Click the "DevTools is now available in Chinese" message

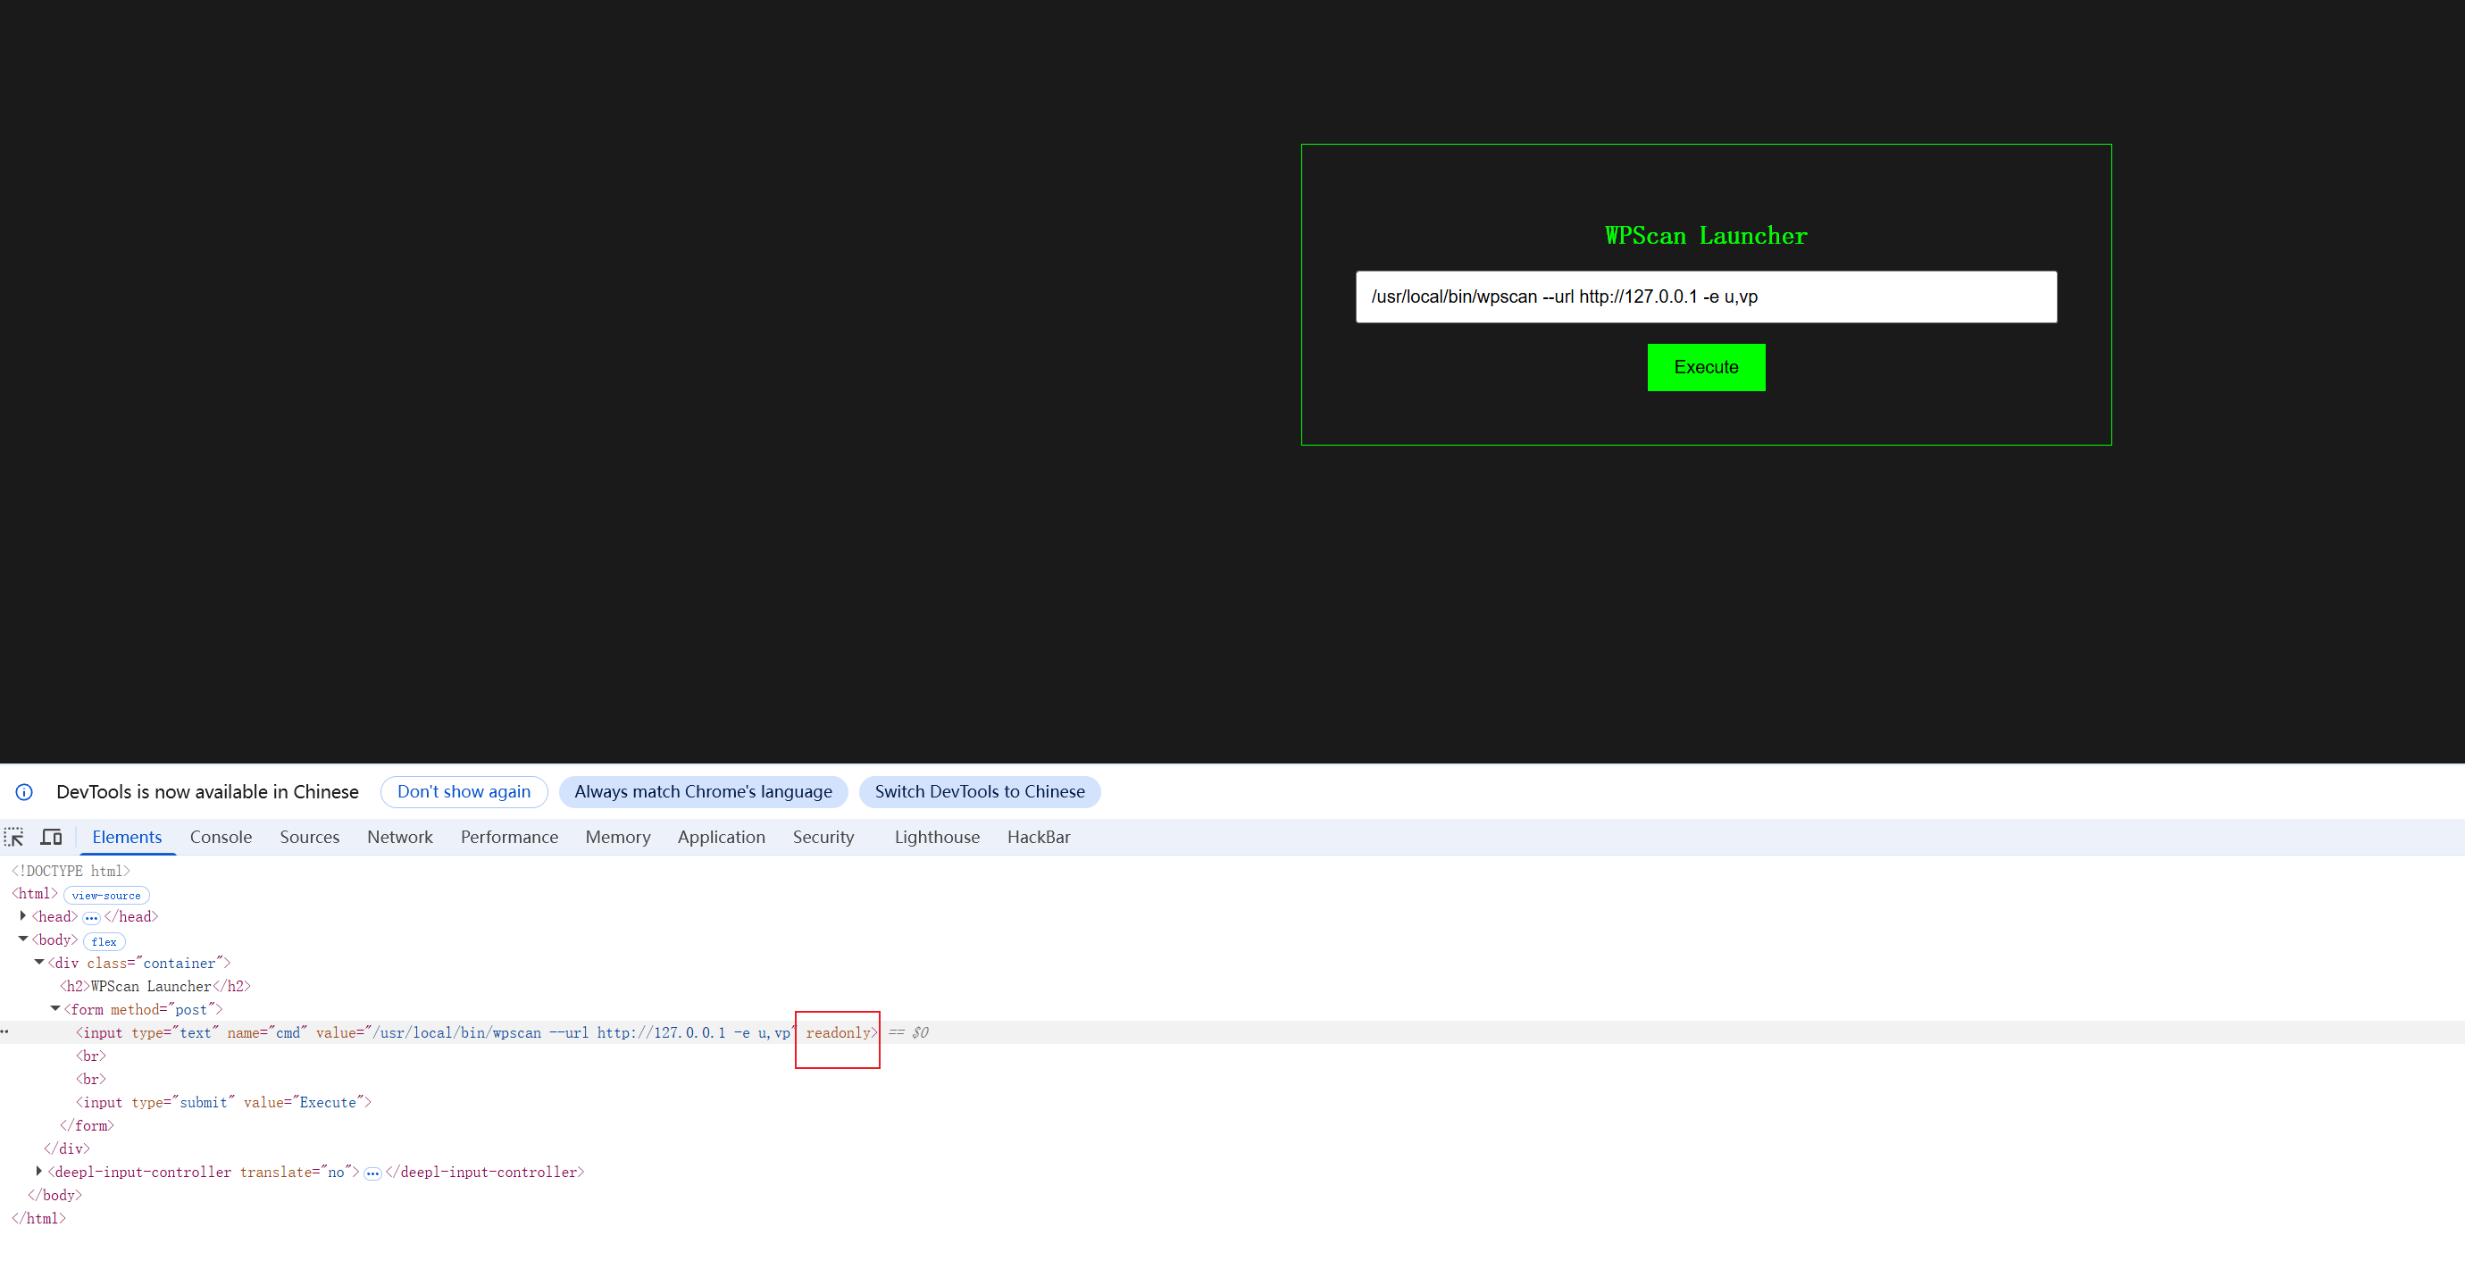coord(207,792)
